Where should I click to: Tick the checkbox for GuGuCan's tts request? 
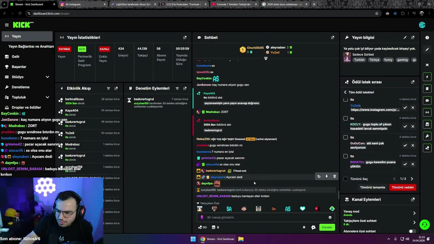tap(346, 137)
